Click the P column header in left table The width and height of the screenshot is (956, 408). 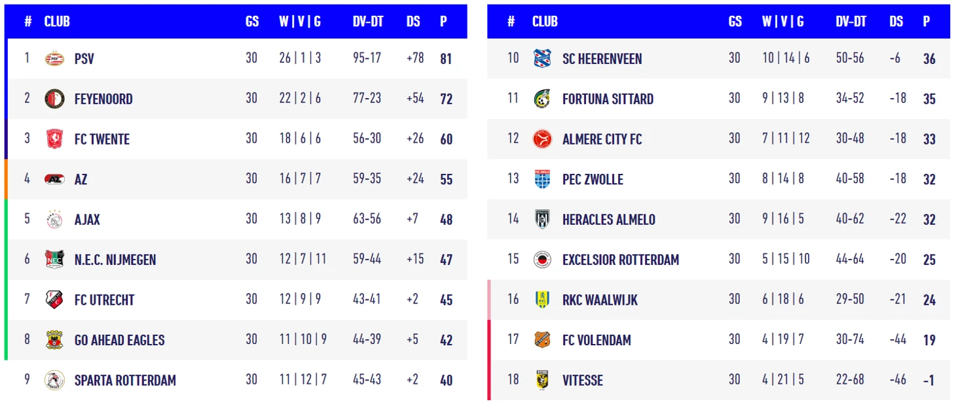pos(443,22)
